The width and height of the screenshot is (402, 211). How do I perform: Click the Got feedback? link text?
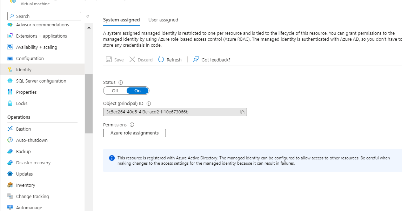(216, 60)
